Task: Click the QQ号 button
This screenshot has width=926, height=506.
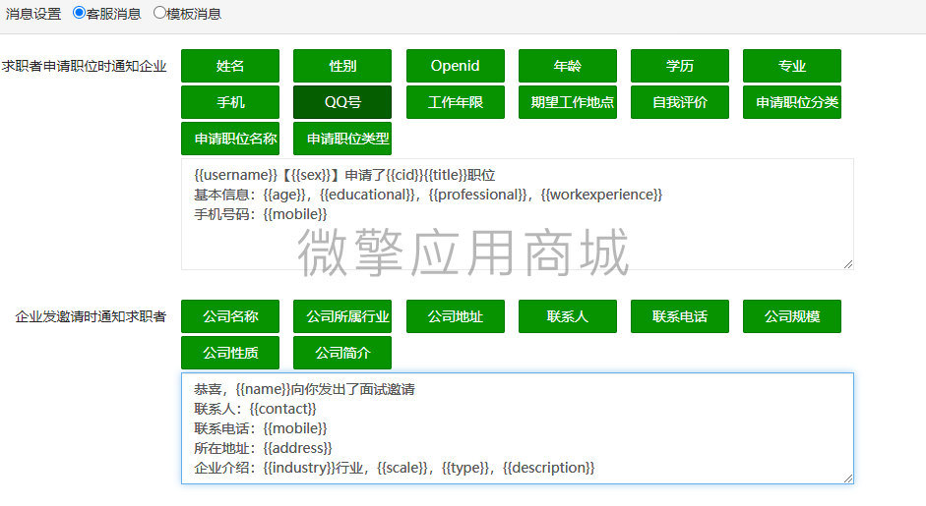Action: tap(341, 102)
